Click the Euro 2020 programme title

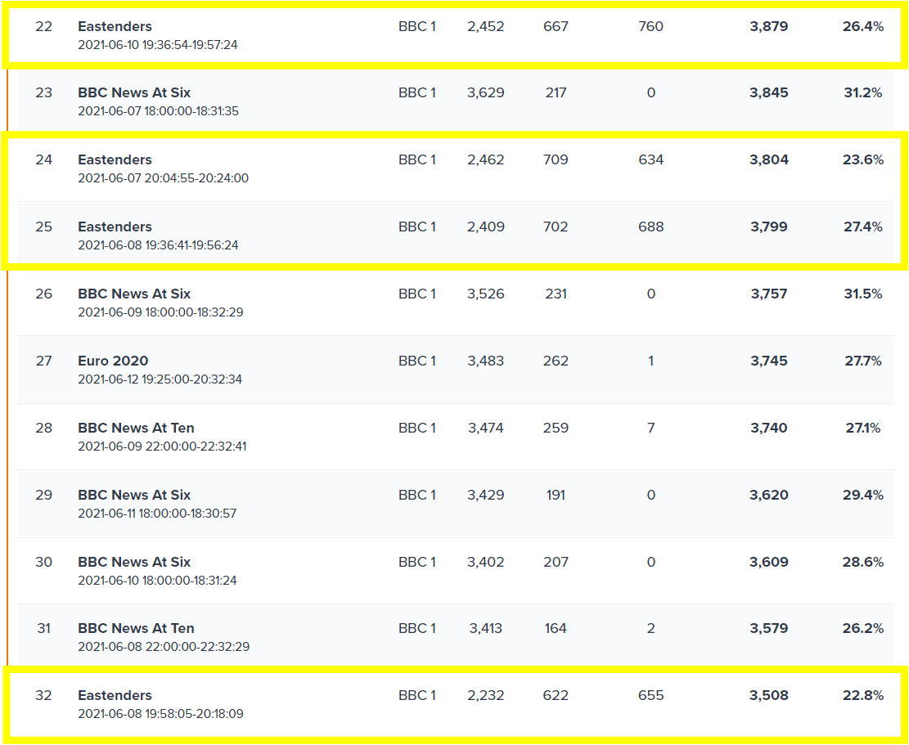click(x=113, y=361)
